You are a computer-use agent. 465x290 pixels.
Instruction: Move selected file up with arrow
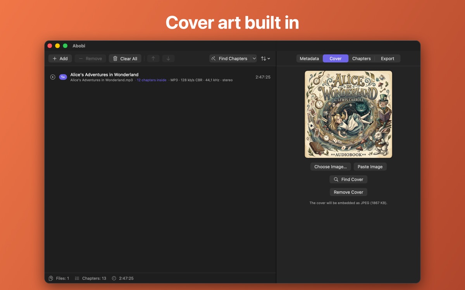click(153, 58)
